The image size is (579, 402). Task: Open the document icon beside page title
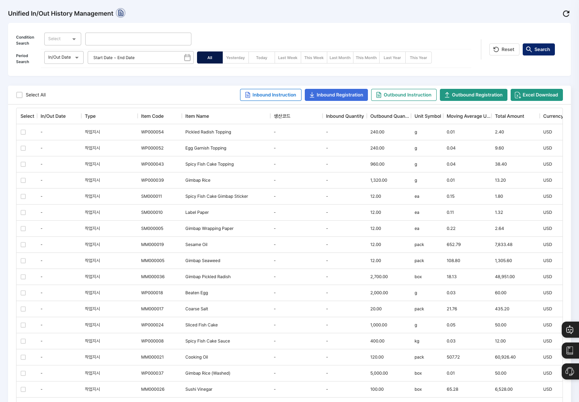pos(121,13)
